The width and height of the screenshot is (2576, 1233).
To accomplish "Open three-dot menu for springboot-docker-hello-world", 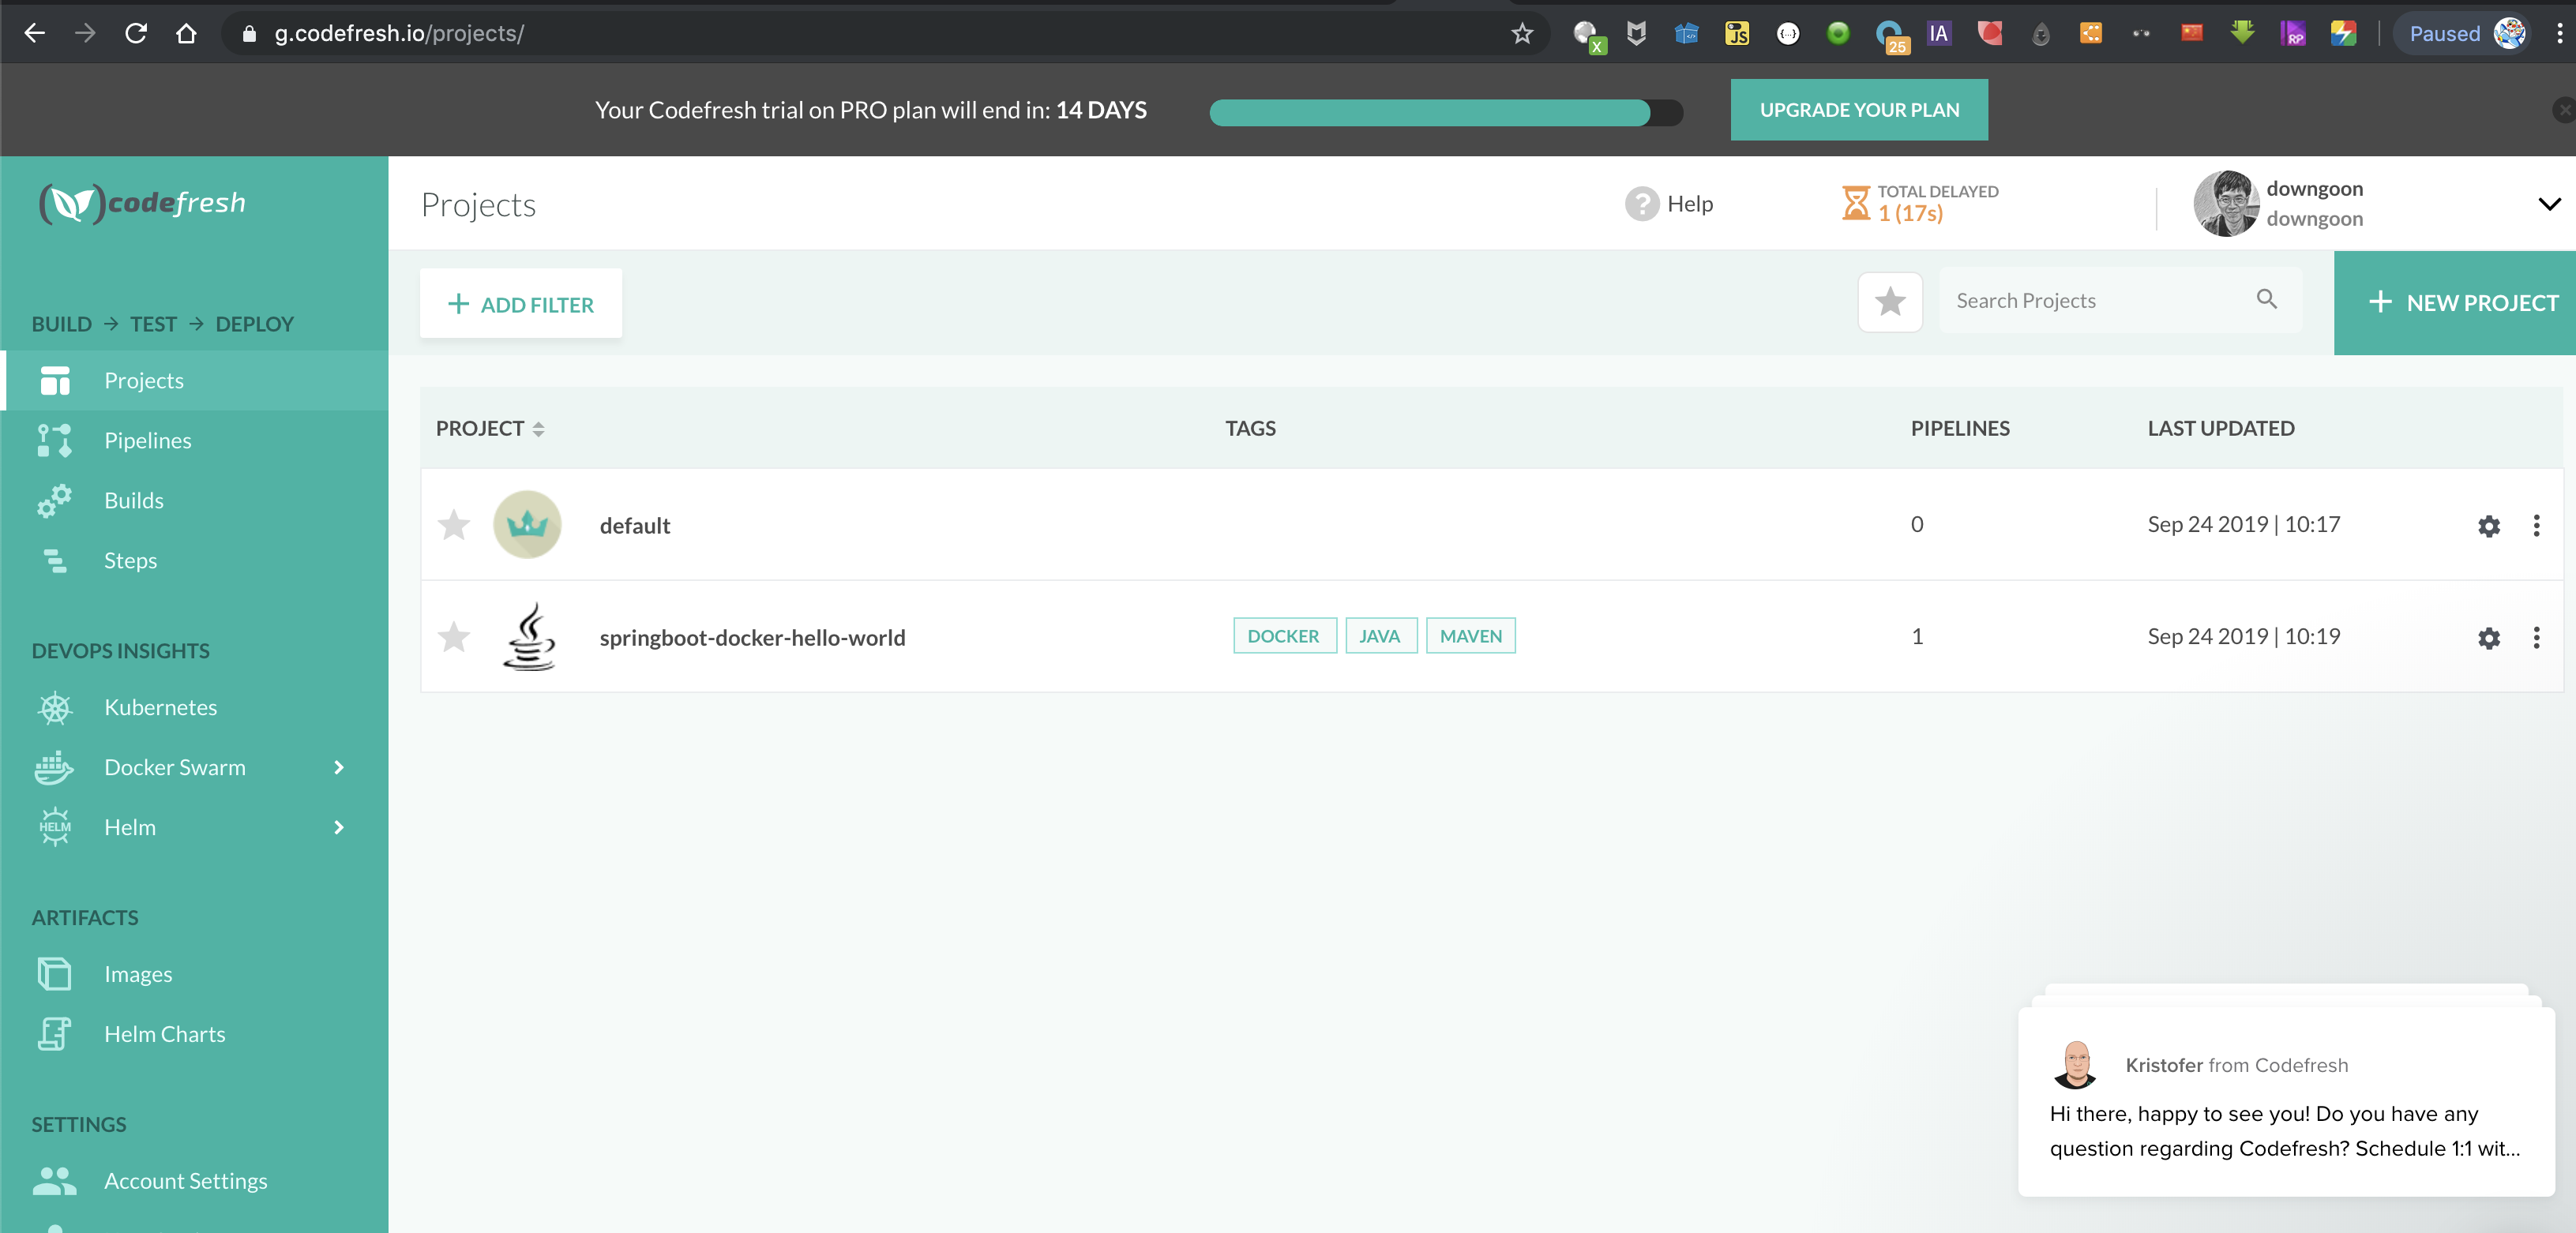I will point(2536,638).
